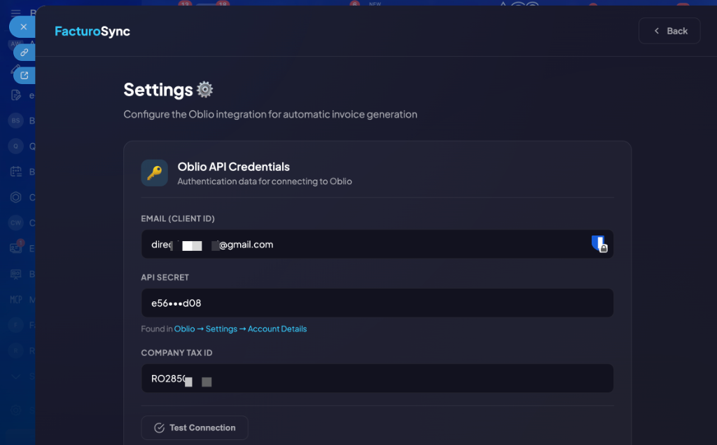Click the password manager shield icon in email field

pyautogui.click(x=598, y=244)
